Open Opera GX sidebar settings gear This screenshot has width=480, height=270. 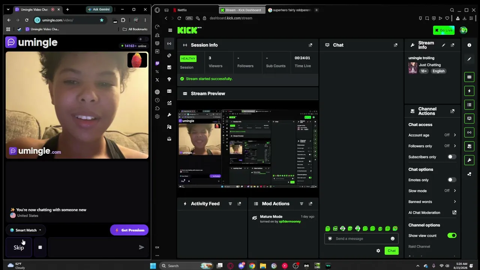tap(157, 117)
